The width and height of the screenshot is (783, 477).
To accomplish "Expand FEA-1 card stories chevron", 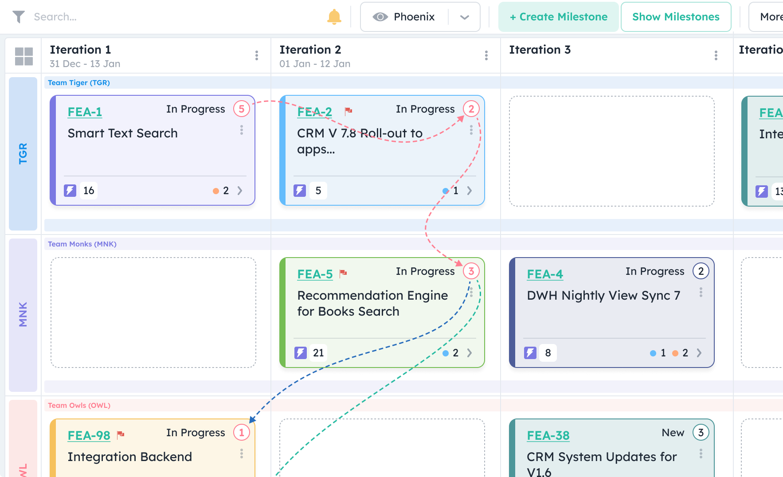I will click(240, 191).
